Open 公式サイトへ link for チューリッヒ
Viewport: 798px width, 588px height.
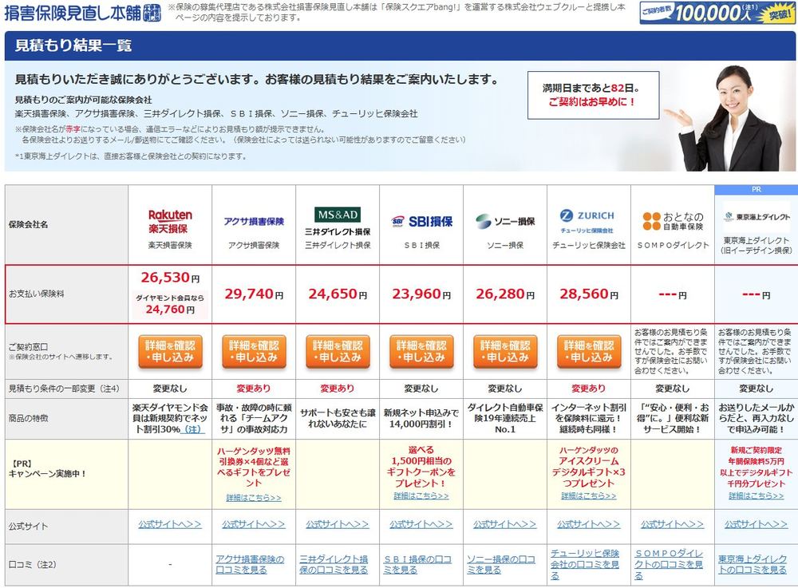589,524
